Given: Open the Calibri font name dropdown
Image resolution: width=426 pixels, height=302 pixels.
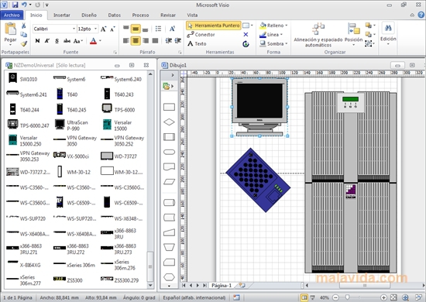Looking at the screenshot, I should [74, 29].
